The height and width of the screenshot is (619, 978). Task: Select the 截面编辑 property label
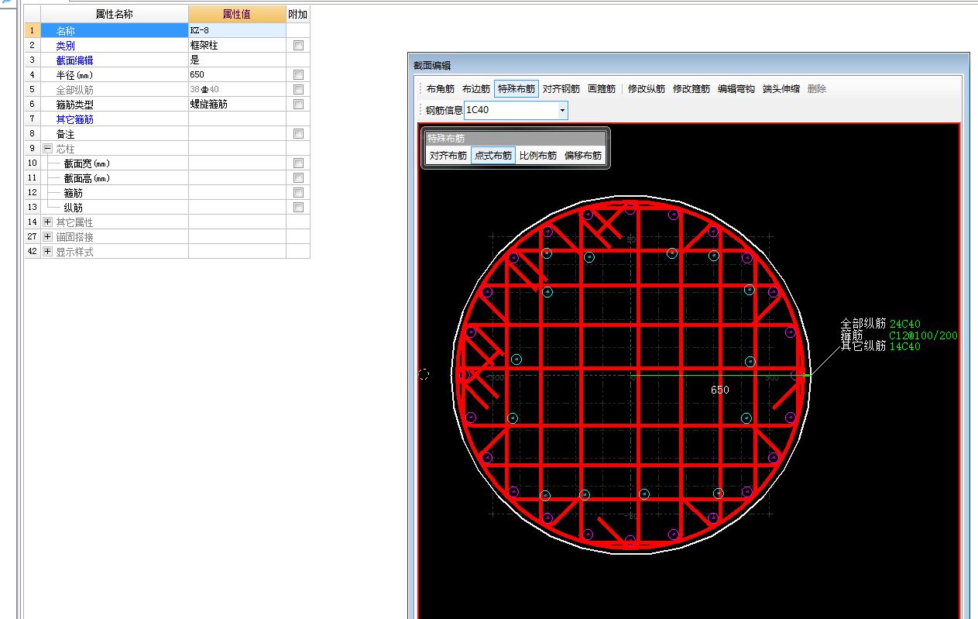[74, 60]
